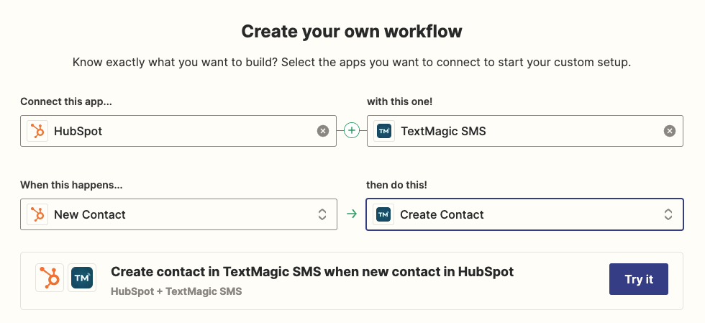This screenshot has width=705, height=323.
Task: Click the green plus connector between apps
Action: (352, 131)
